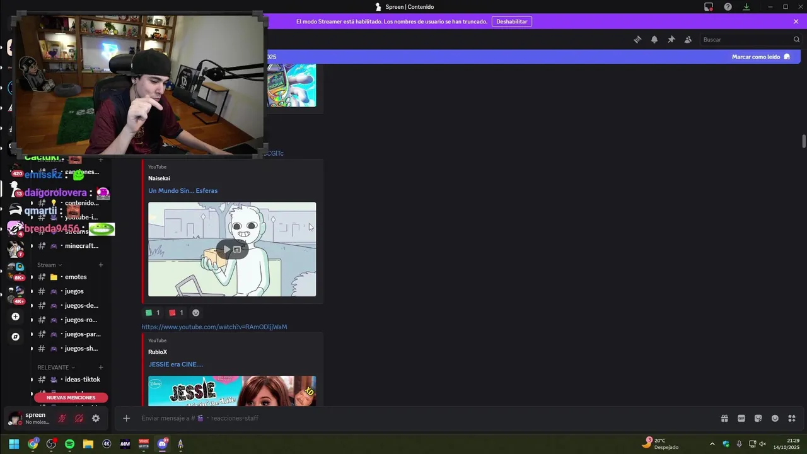Open the threads icon in channel header
The image size is (807, 454).
click(x=637, y=39)
